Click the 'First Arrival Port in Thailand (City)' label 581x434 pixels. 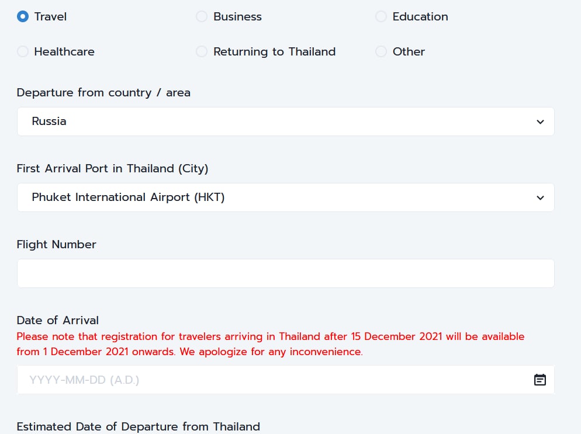pyautogui.click(x=112, y=168)
